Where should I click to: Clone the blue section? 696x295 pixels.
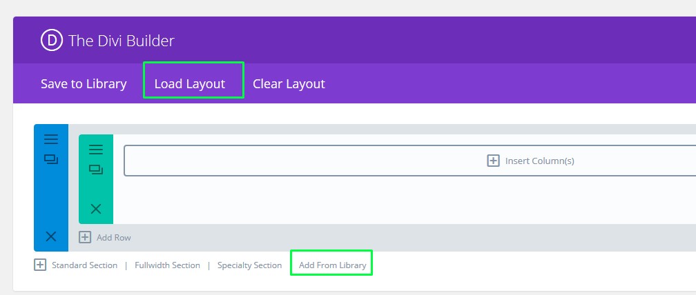click(x=51, y=159)
